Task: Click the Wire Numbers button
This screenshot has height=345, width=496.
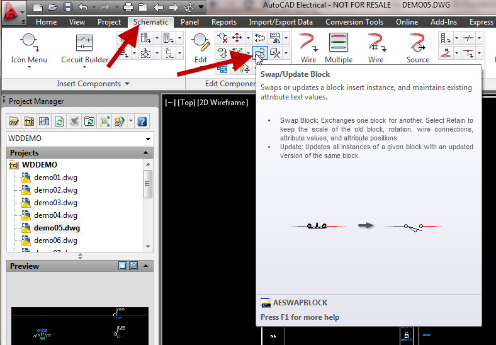Action: 376,48
